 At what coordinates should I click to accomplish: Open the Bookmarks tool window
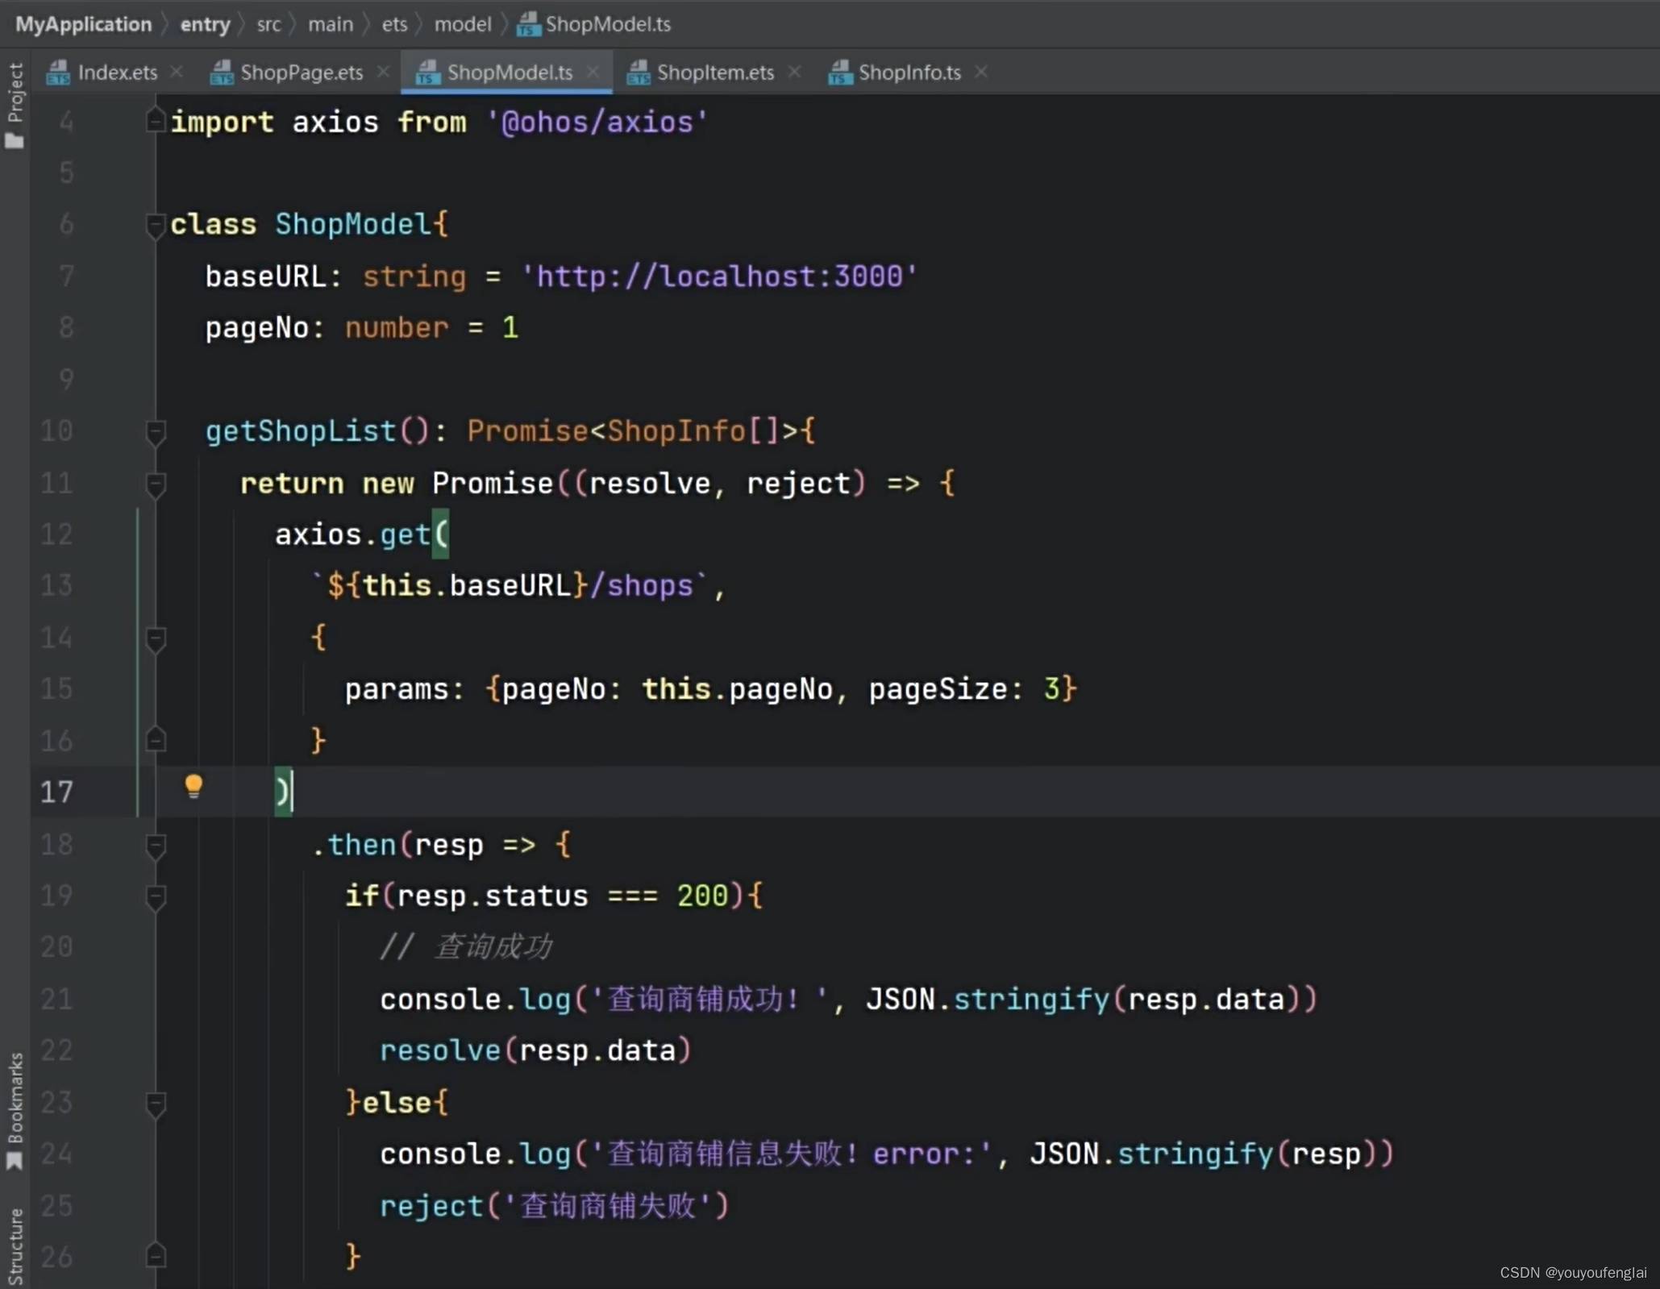[15, 1110]
